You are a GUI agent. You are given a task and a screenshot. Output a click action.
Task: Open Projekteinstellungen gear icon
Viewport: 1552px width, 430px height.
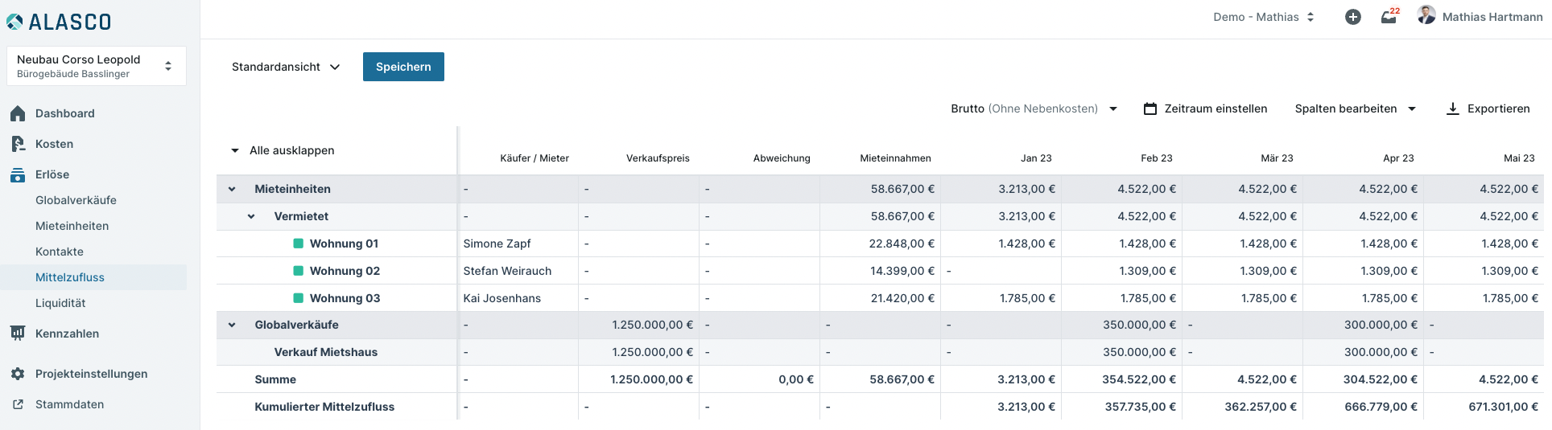[18, 374]
